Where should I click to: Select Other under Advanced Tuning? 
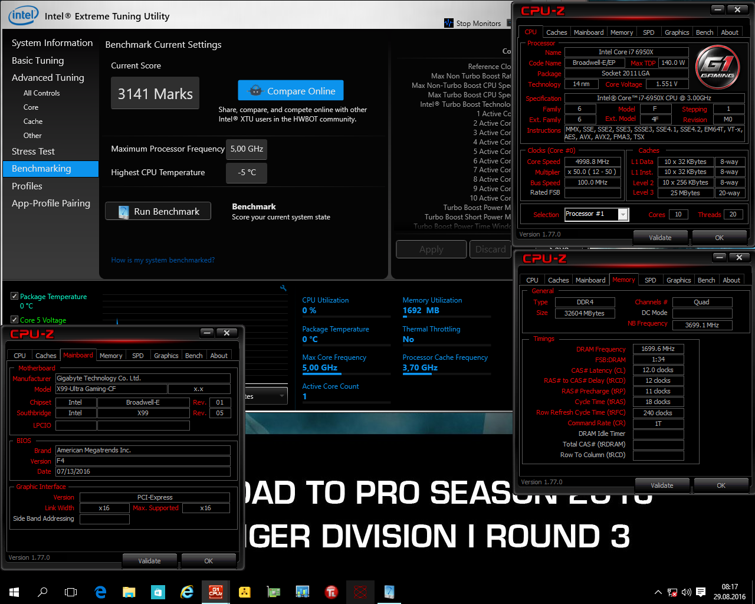[32, 136]
